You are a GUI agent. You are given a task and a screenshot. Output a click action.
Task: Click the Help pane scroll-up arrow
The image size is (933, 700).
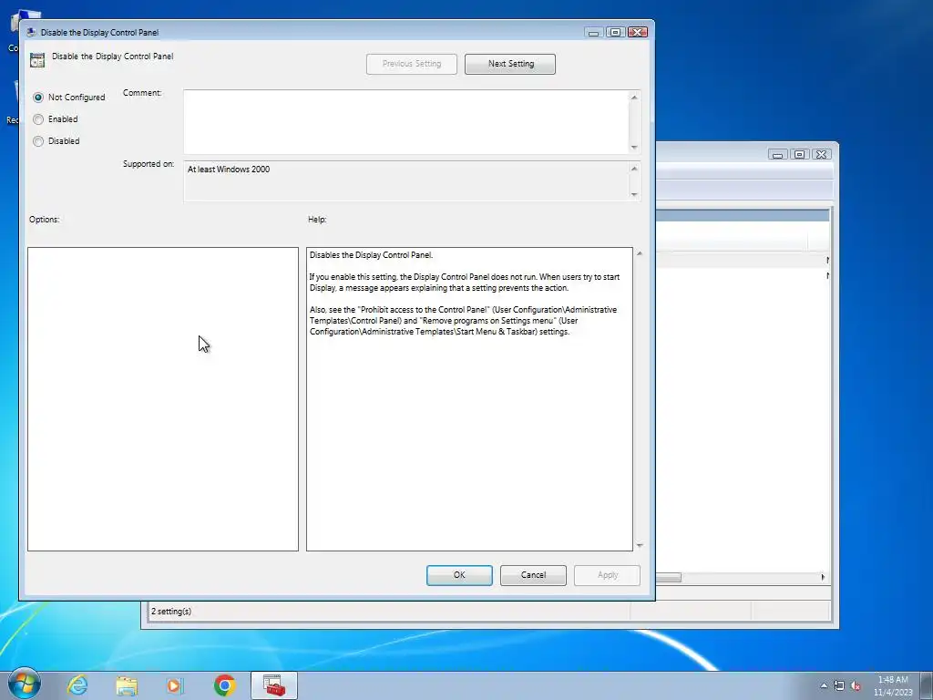point(640,253)
